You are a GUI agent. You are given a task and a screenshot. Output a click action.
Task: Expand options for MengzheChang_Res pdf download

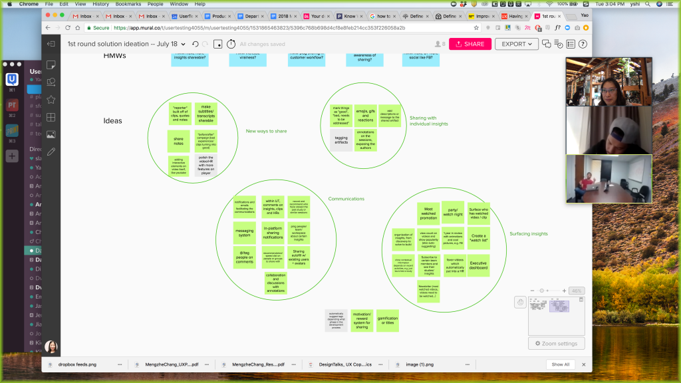(x=293, y=365)
